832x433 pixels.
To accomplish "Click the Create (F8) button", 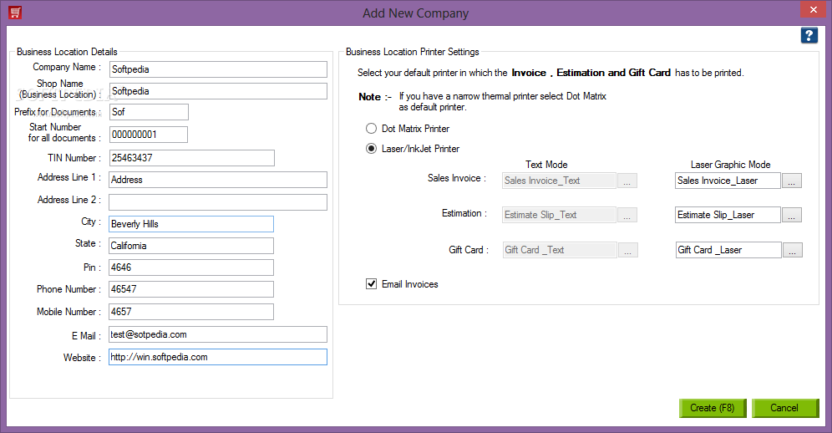I will click(713, 408).
